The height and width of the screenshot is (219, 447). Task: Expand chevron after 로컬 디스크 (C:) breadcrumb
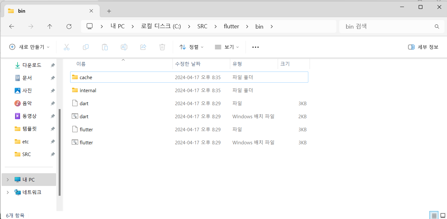(189, 27)
